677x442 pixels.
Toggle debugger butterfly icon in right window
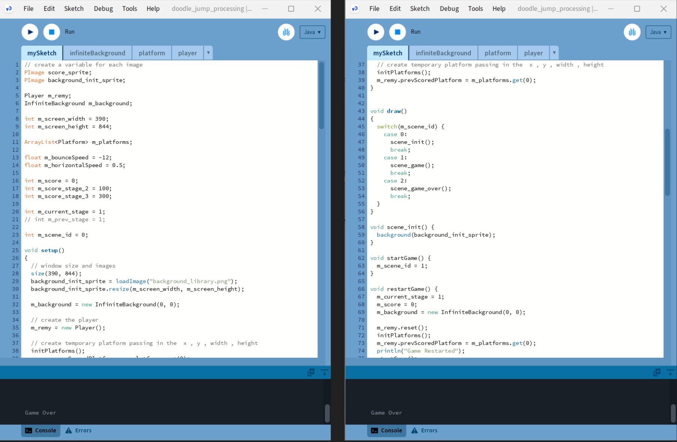pyautogui.click(x=632, y=32)
